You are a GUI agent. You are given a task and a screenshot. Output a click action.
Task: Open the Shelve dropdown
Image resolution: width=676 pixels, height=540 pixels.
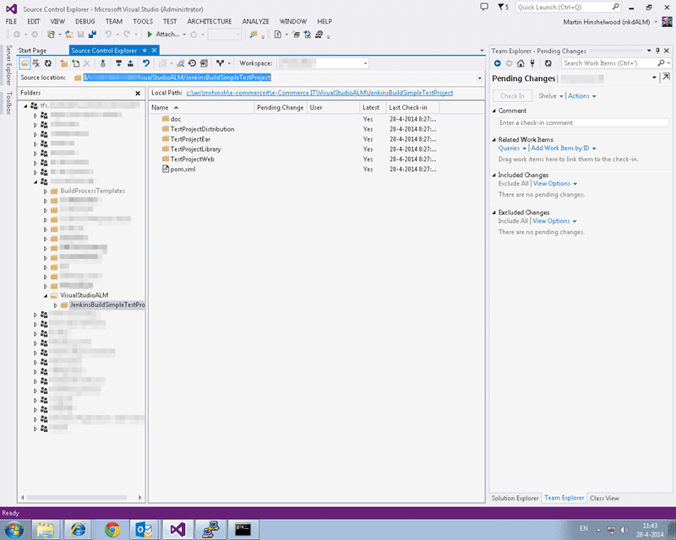point(551,96)
